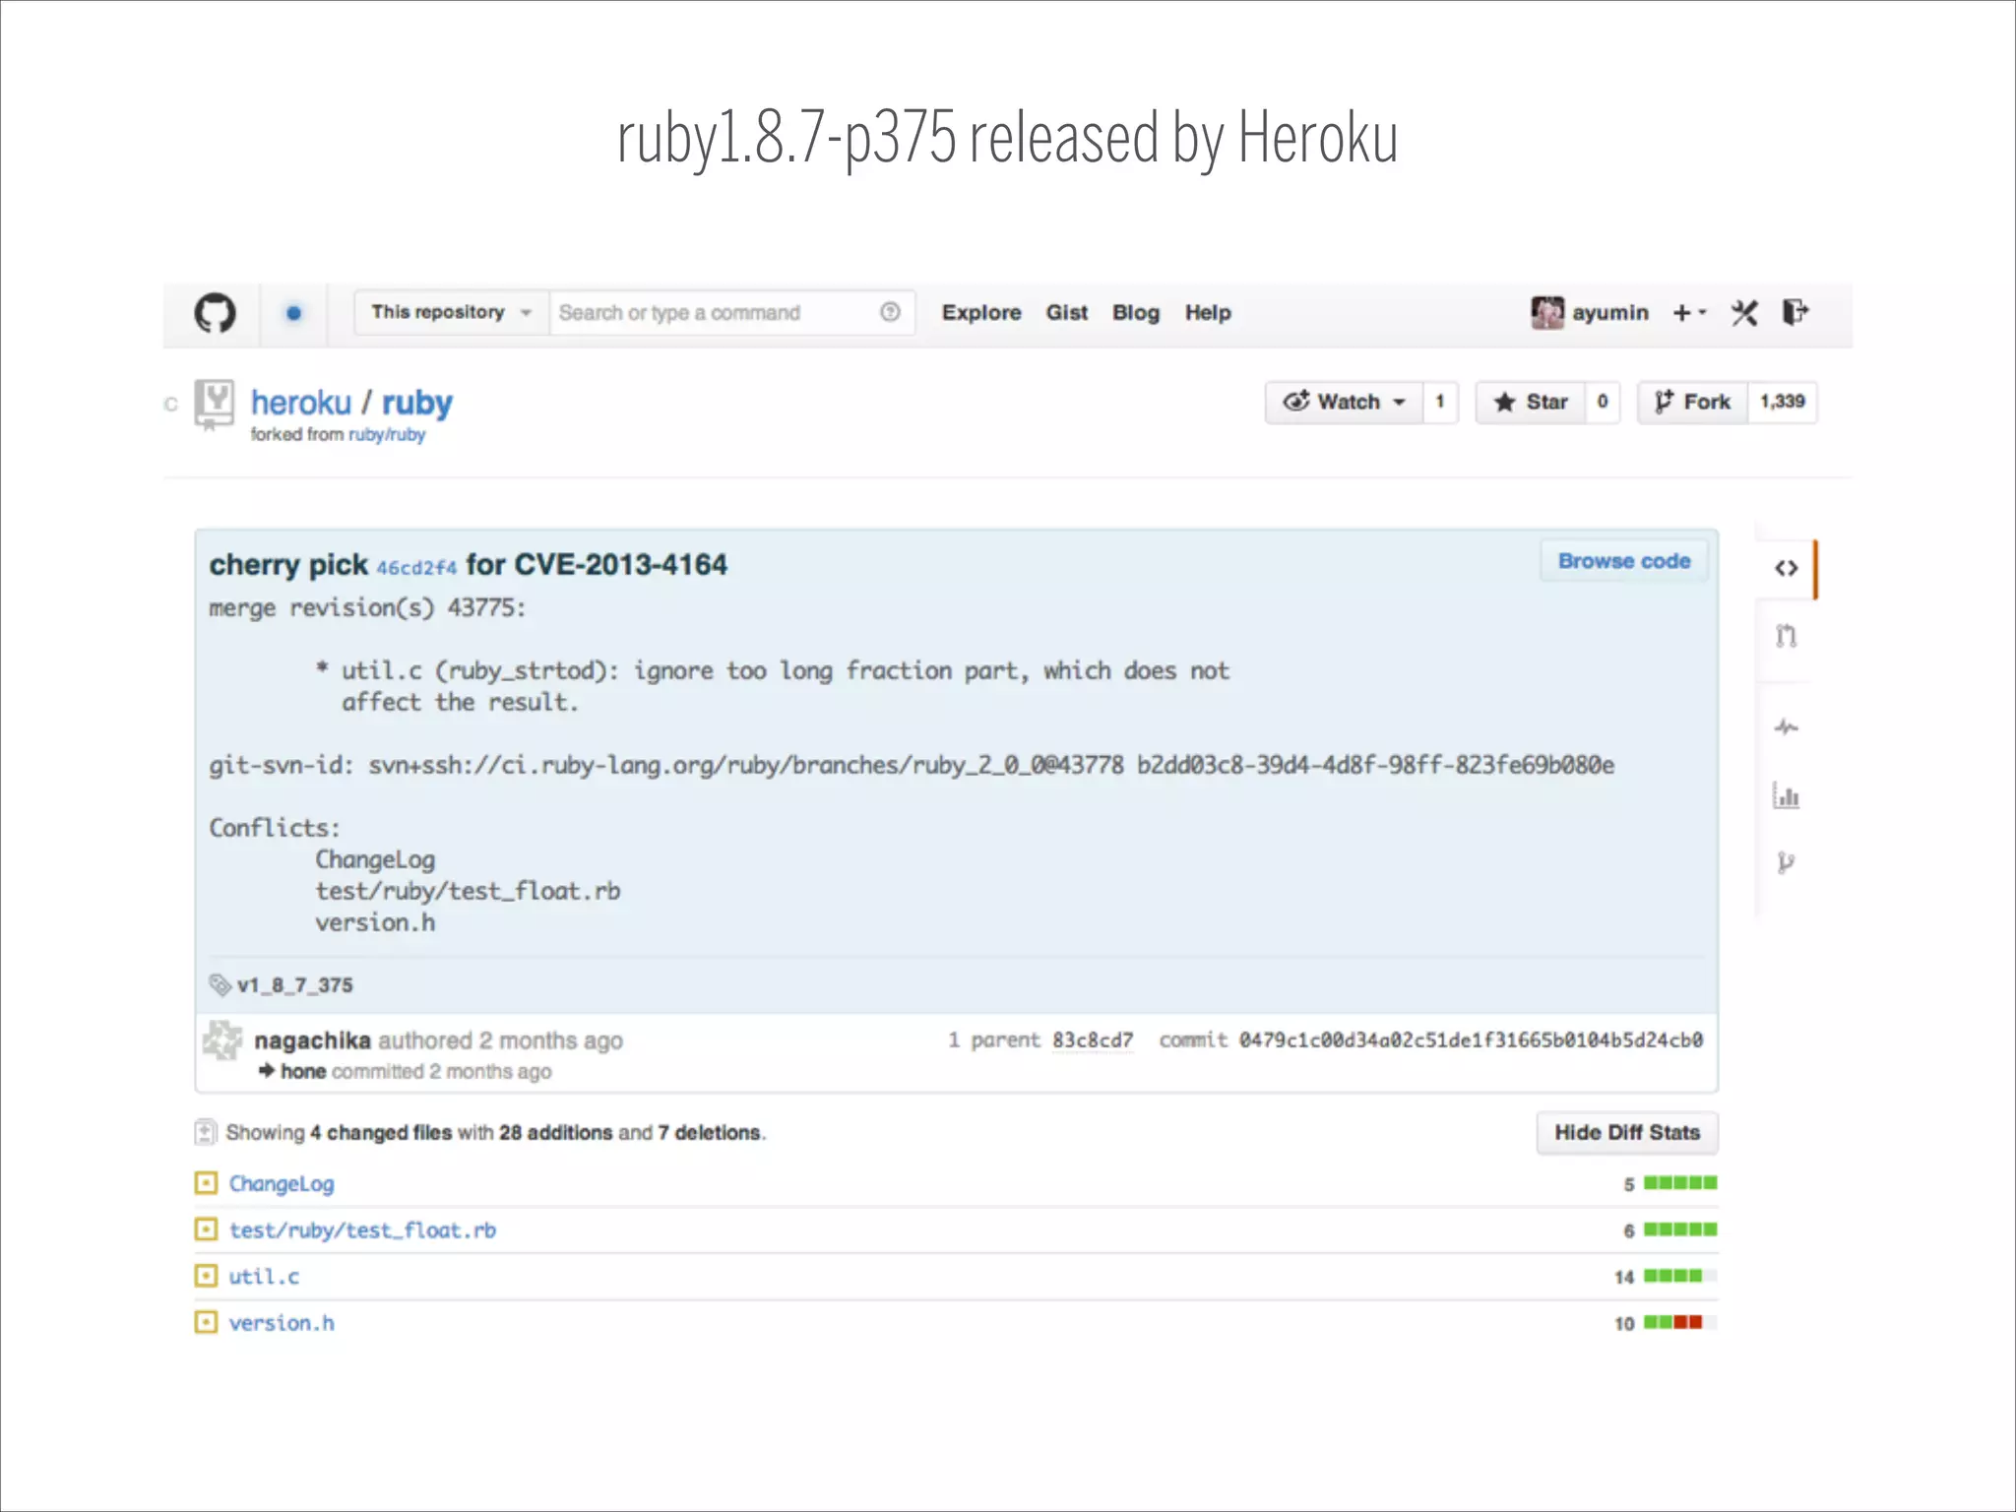
Task: Open the ayumin profile link
Action: click(x=1610, y=312)
